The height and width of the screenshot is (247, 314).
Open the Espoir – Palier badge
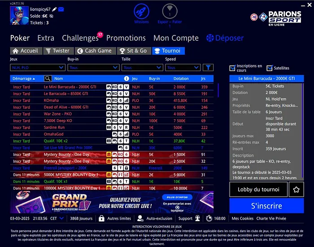pyautogui.click(x=170, y=12)
